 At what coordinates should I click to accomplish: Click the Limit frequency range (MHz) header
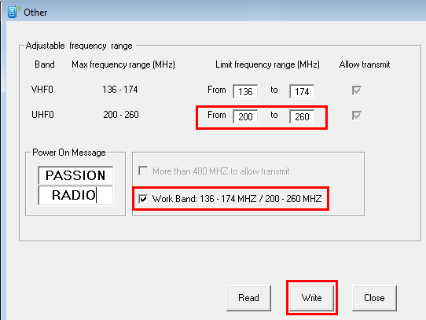[x=267, y=64]
